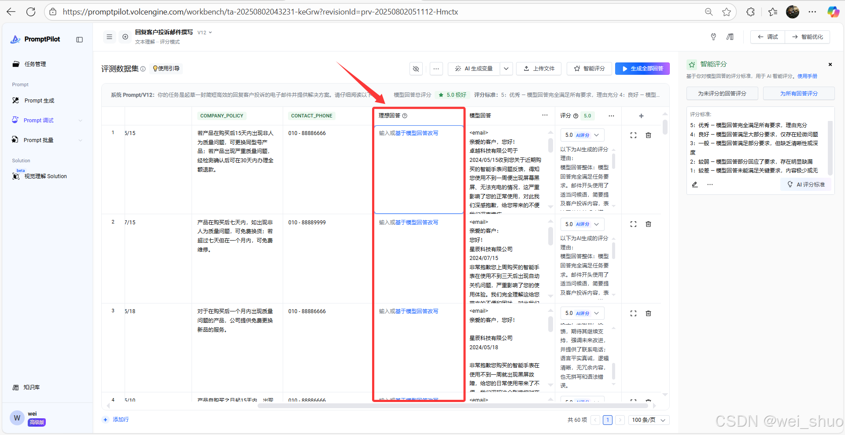Click the 智能优化 button
Image resolution: width=845 pixels, height=435 pixels.
point(808,37)
